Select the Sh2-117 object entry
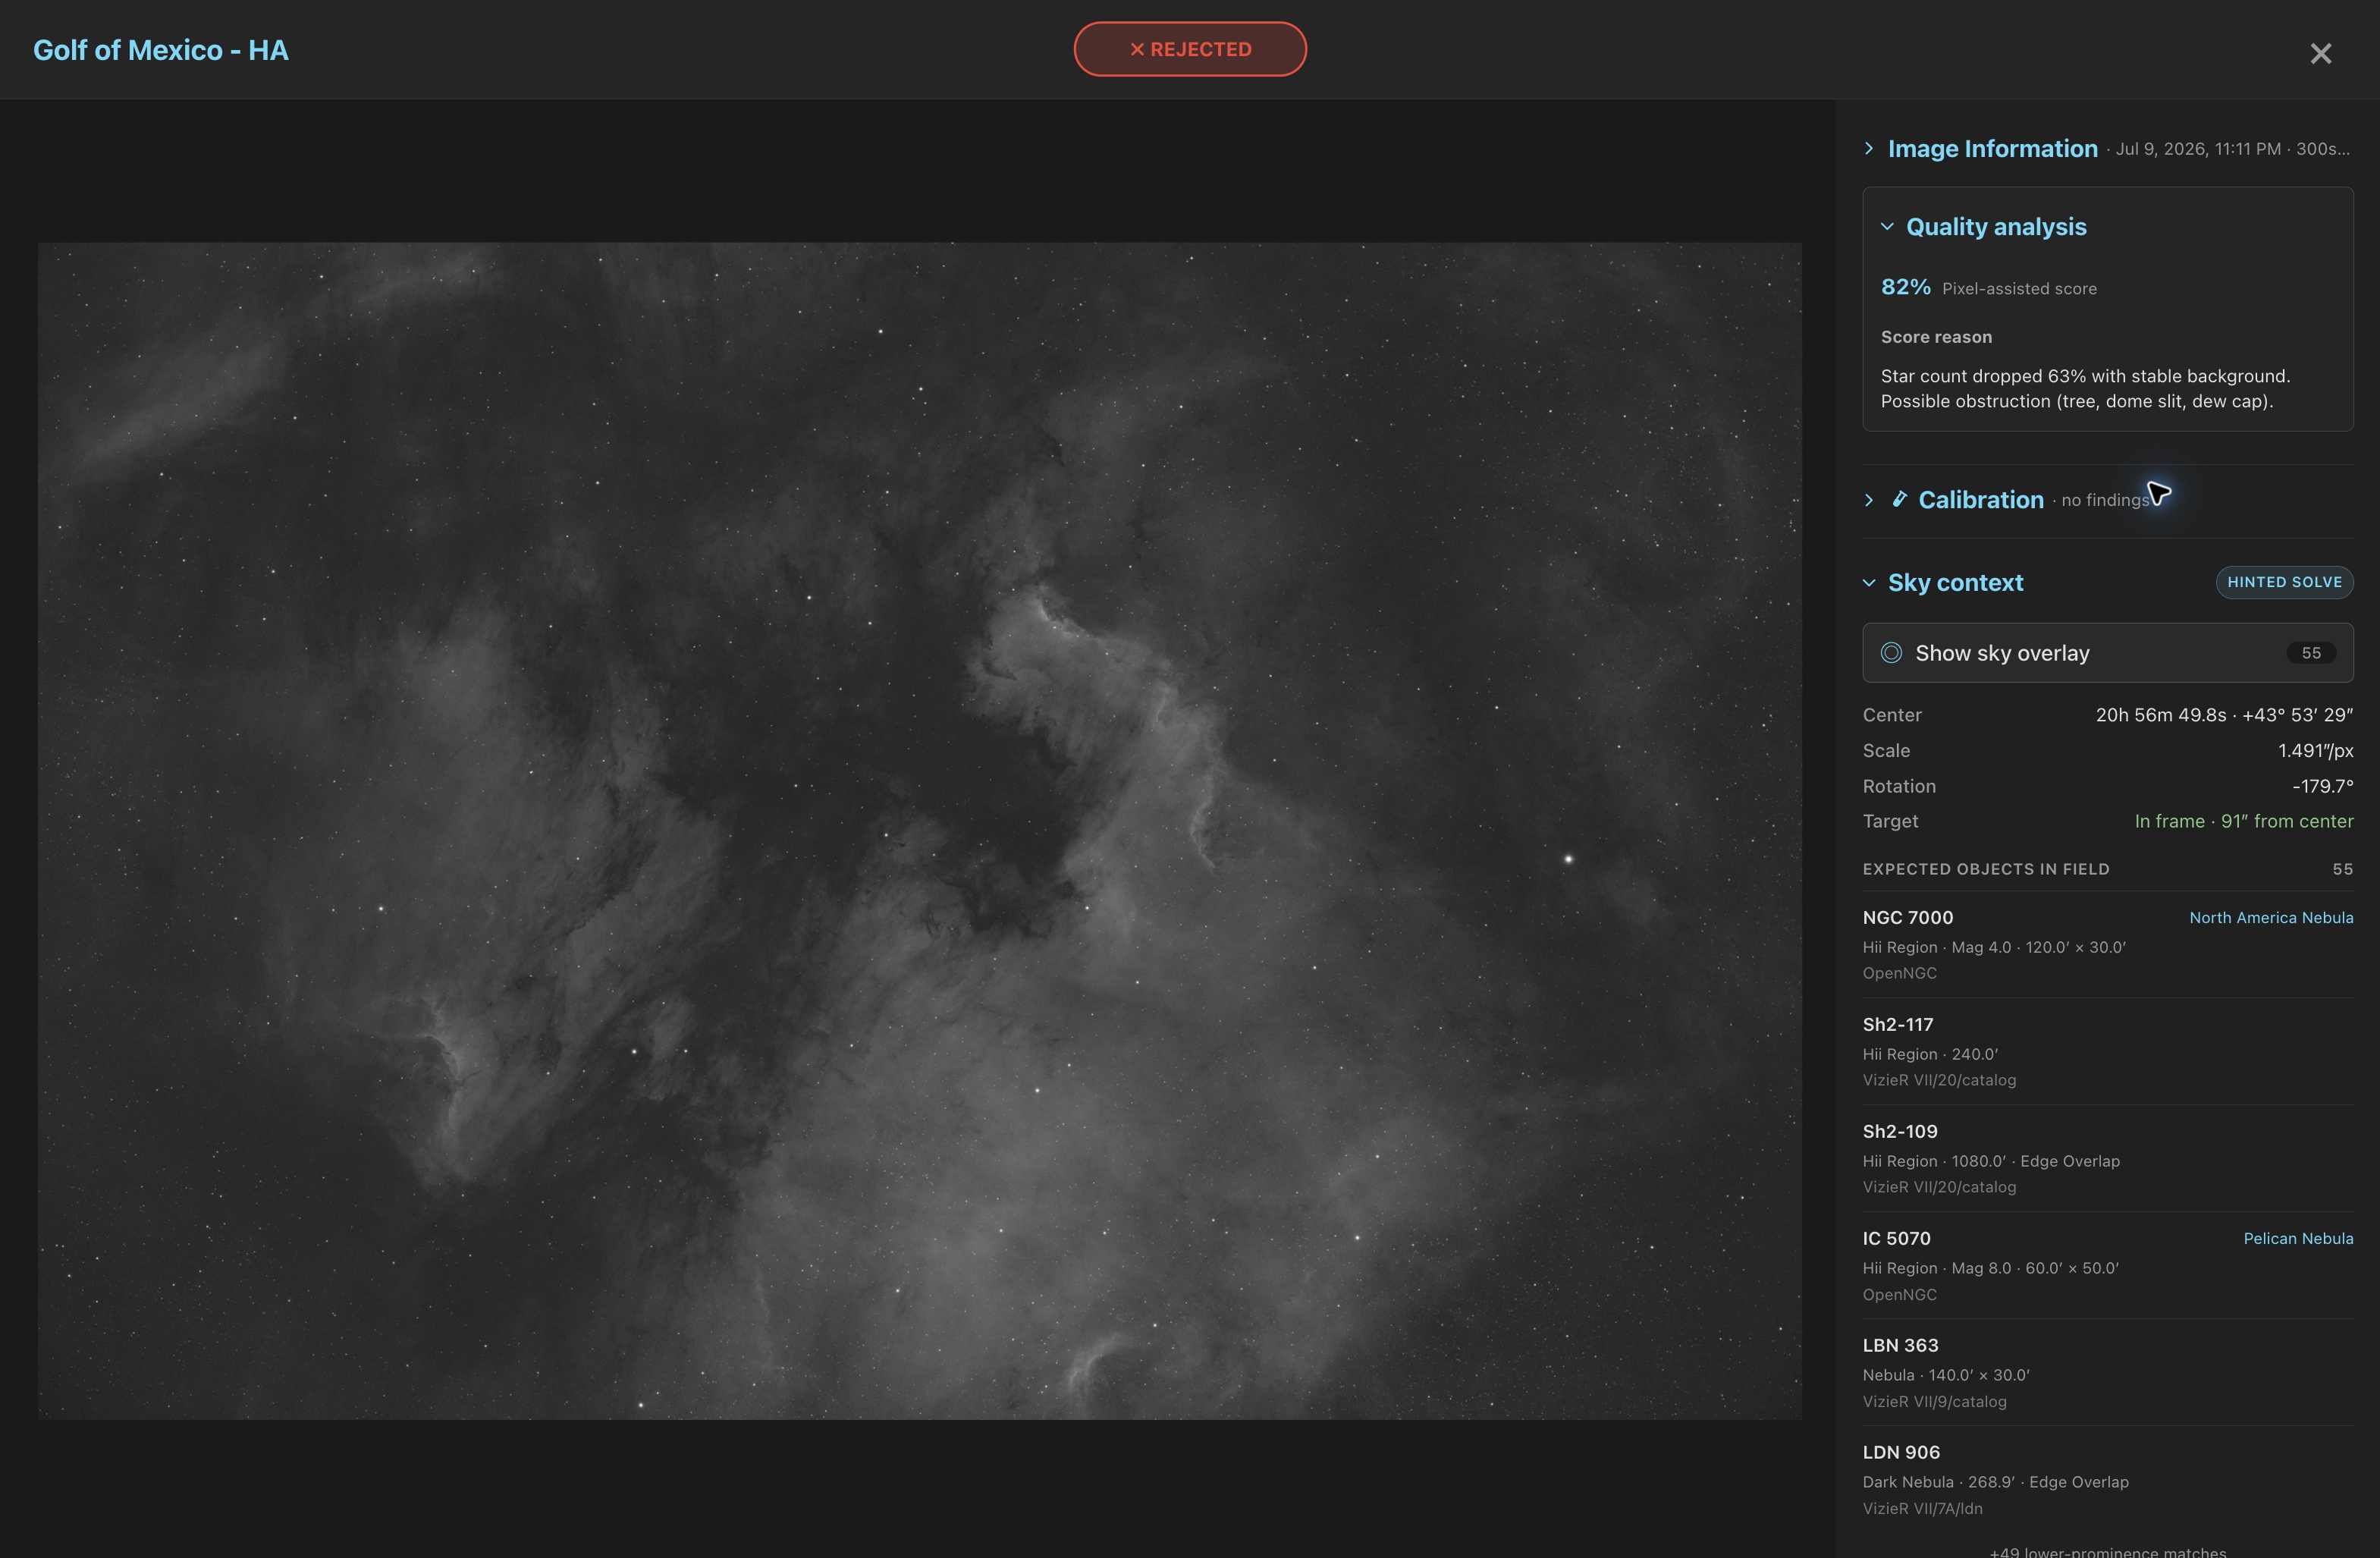The height and width of the screenshot is (1558, 2380). [x=2108, y=1051]
